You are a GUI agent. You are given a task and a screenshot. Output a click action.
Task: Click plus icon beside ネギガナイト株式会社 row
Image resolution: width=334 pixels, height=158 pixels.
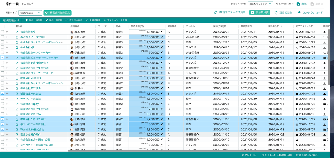(7, 37)
